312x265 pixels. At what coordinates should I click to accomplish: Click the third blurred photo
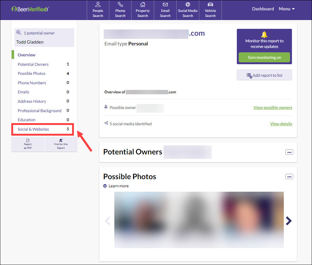pos(252,220)
